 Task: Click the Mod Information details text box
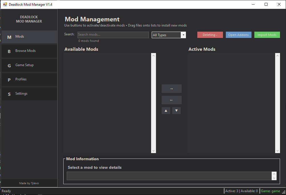(x=169, y=176)
